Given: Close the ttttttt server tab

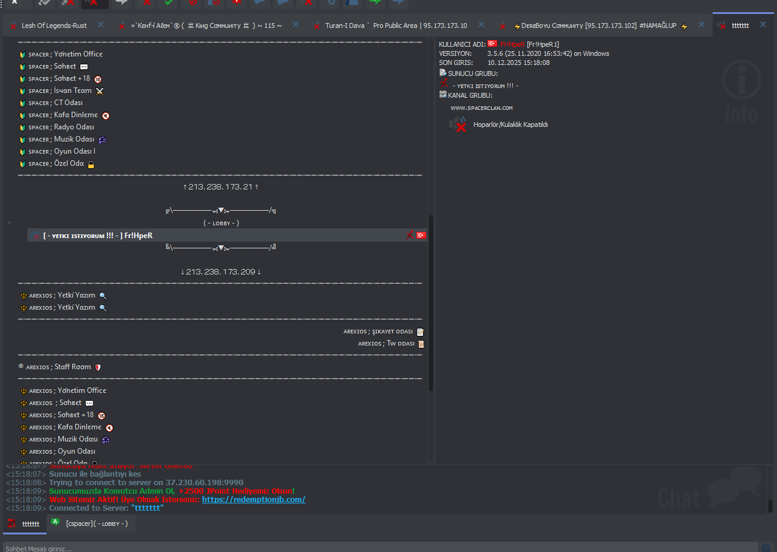Looking at the screenshot, I should [x=763, y=25].
